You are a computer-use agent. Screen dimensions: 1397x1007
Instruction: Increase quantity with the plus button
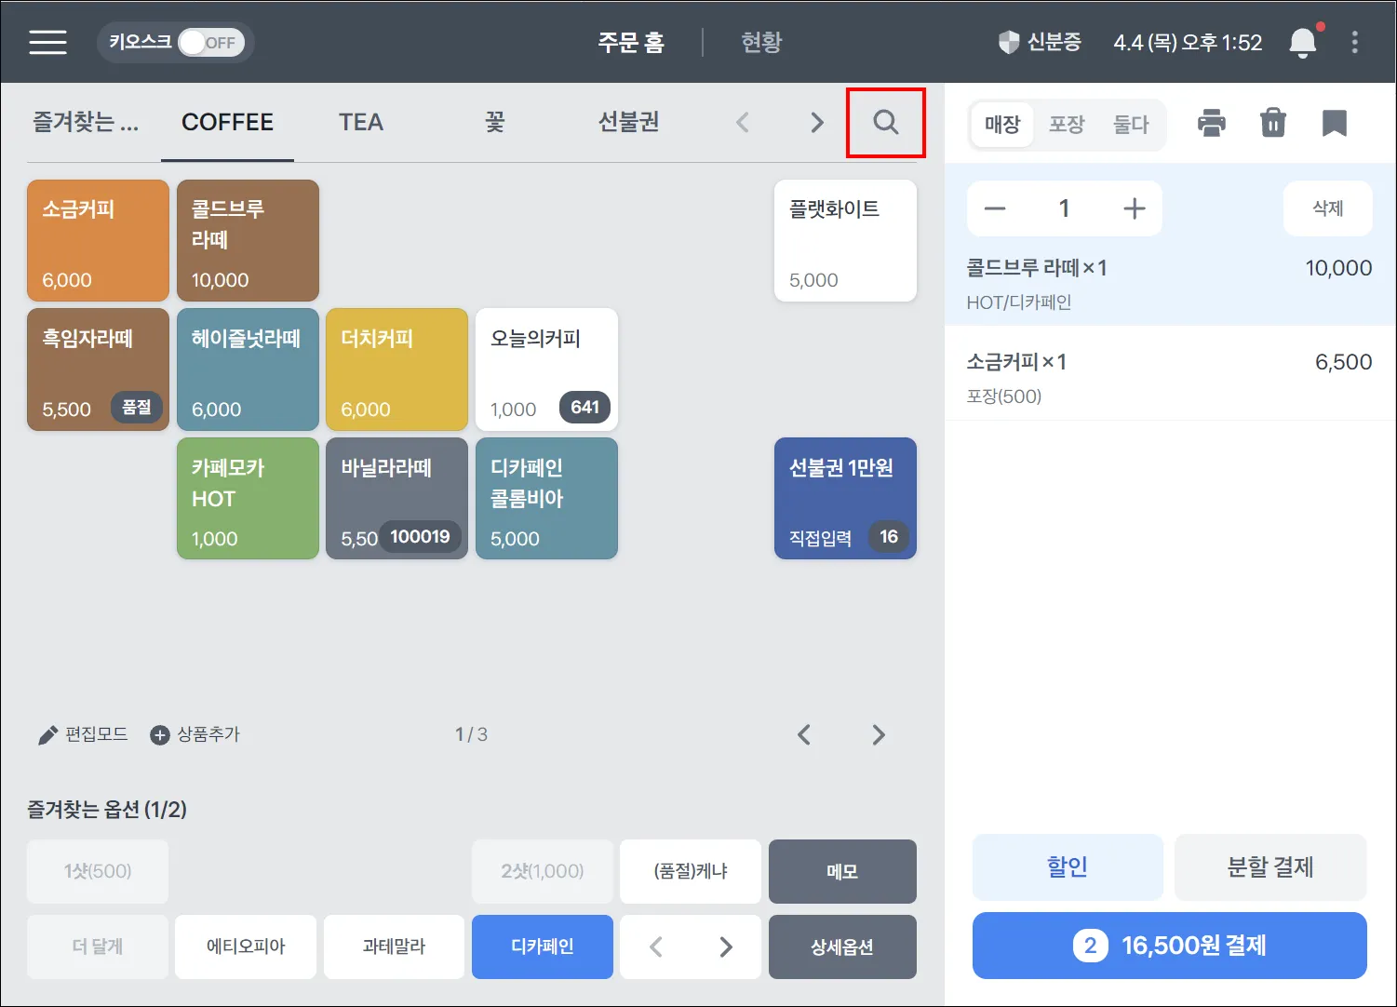coord(1134,208)
